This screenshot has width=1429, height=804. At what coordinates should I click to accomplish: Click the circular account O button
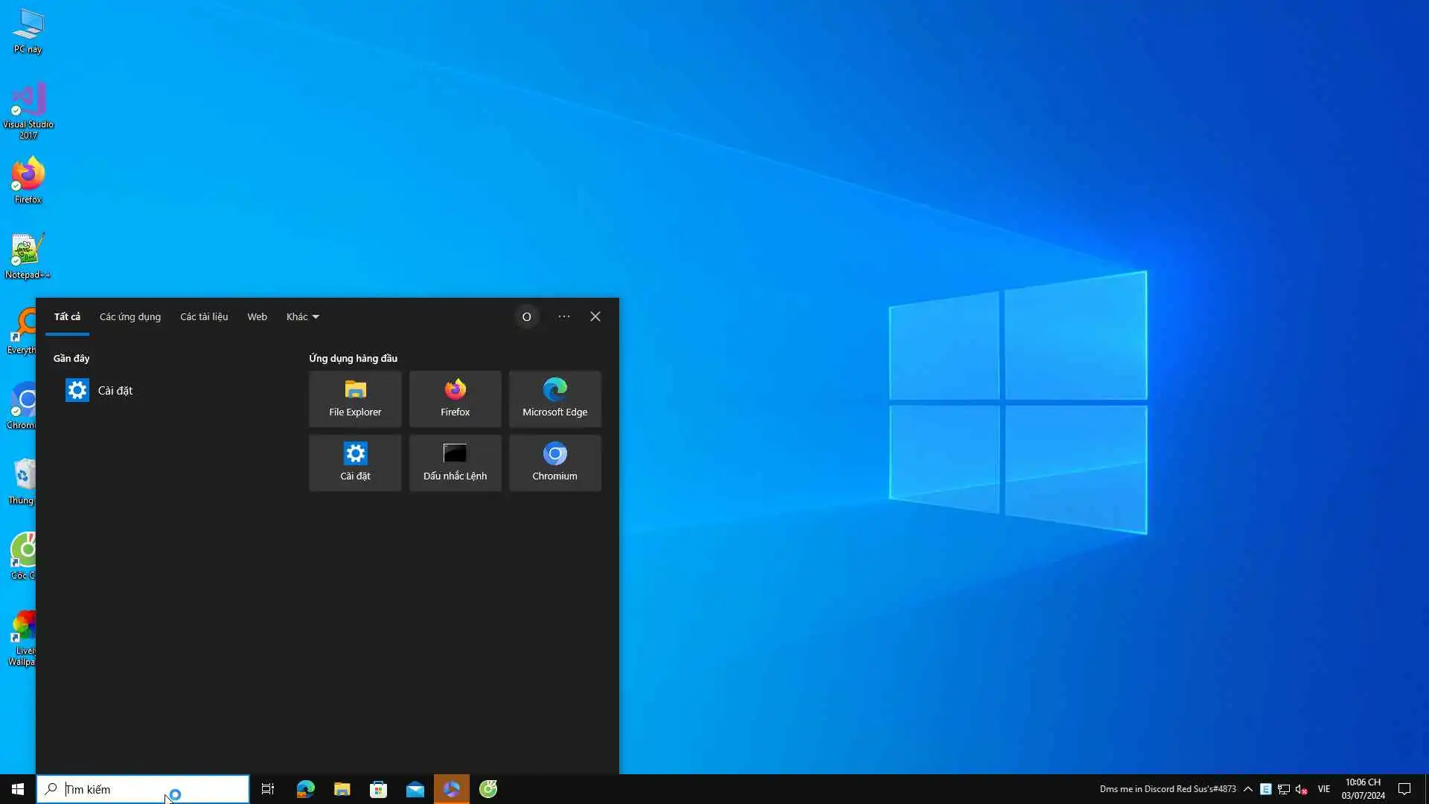(526, 316)
